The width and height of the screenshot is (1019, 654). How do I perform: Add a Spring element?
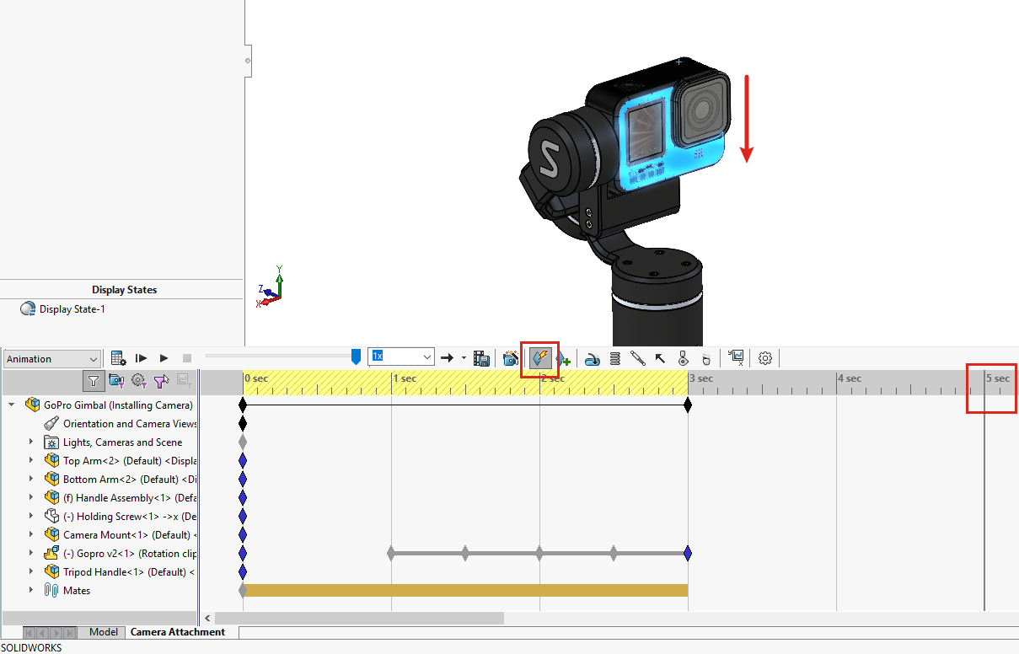pyautogui.click(x=615, y=359)
